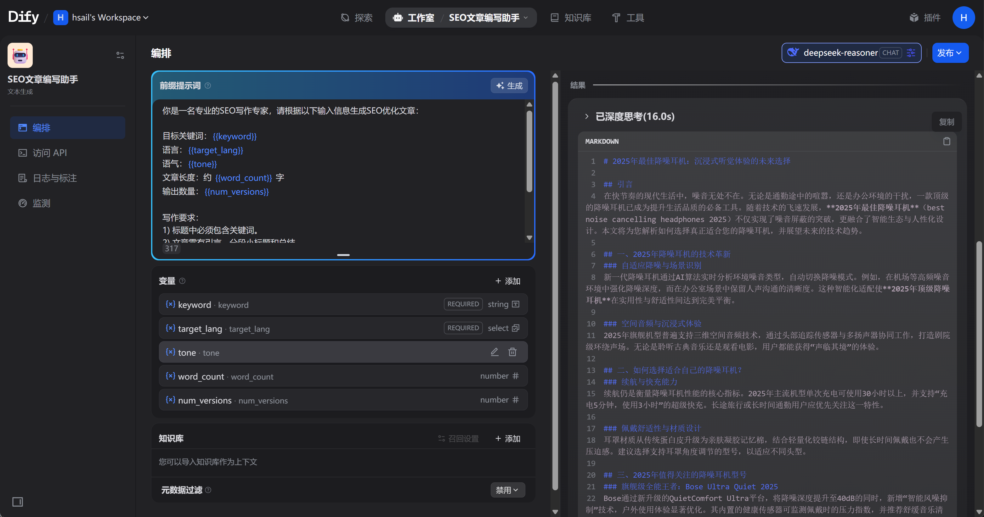Click REQUIRED badge on target_lang row
984x517 pixels.
coord(463,328)
